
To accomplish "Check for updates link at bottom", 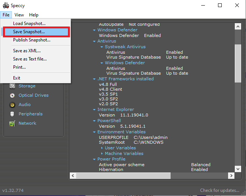I will (x=219, y=190).
